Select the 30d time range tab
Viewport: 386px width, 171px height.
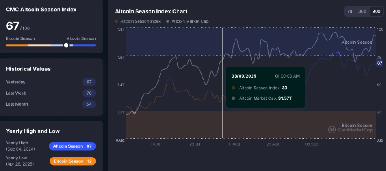click(x=362, y=11)
